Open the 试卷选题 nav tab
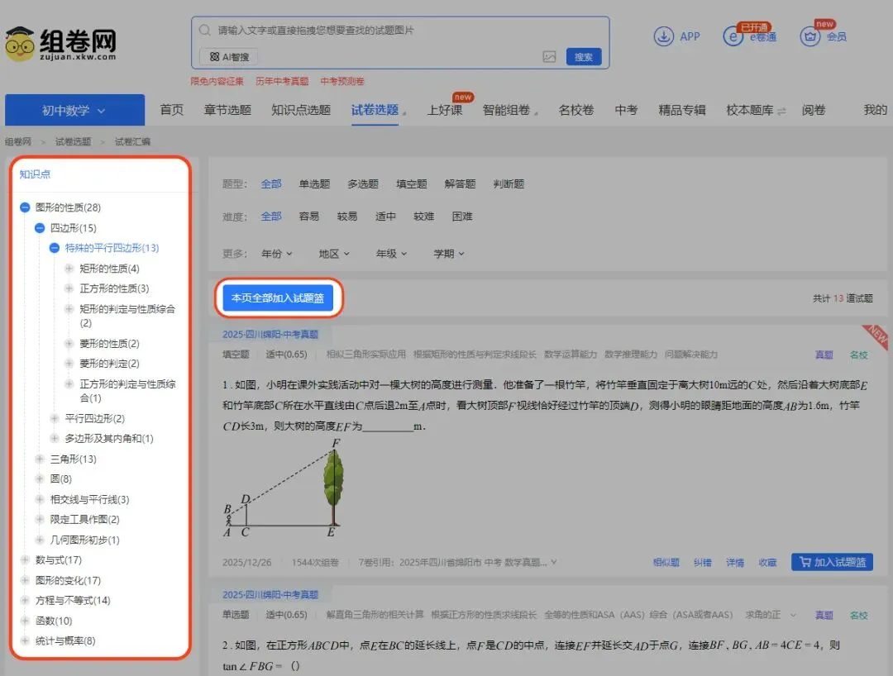This screenshot has width=893, height=676. point(375,110)
